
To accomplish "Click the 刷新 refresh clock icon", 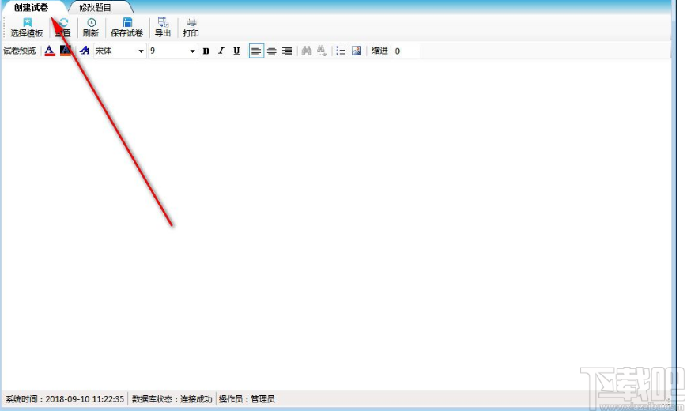I will 91,22.
